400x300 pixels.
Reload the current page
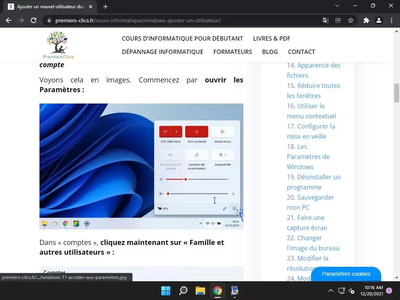(34, 20)
